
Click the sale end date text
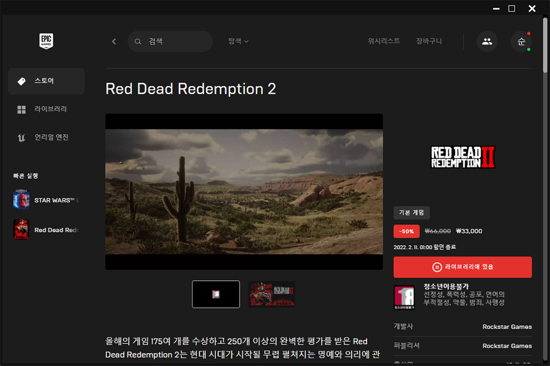click(x=425, y=247)
